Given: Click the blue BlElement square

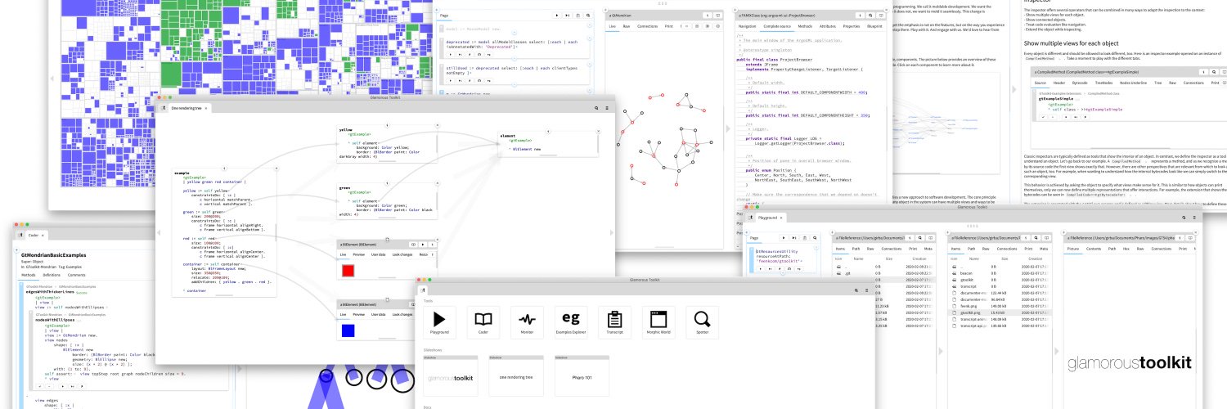Looking at the screenshot, I should 348,330.
